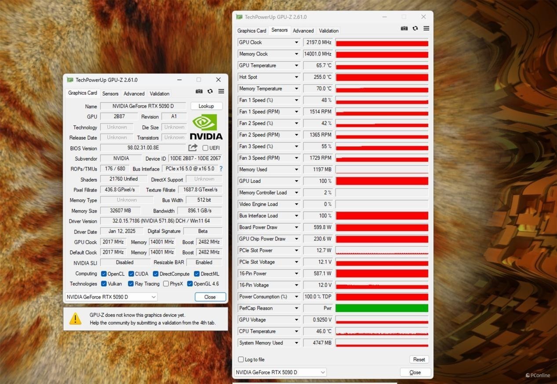Open the Hot Spot sensor dropdown arrow

296,77
